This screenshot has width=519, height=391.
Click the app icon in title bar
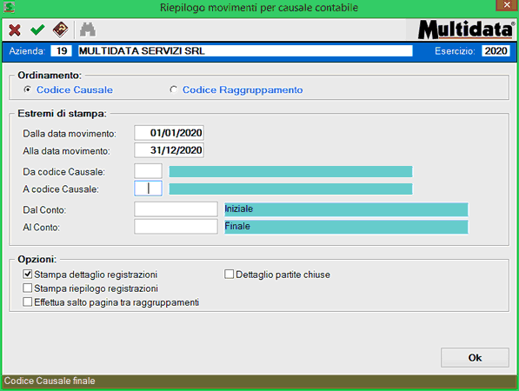pyautogui.click(x=9, y=7)
